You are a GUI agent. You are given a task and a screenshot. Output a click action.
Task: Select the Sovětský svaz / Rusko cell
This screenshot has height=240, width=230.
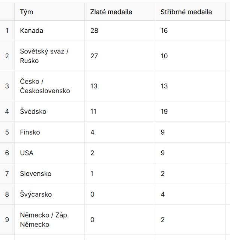click(50, 56)
